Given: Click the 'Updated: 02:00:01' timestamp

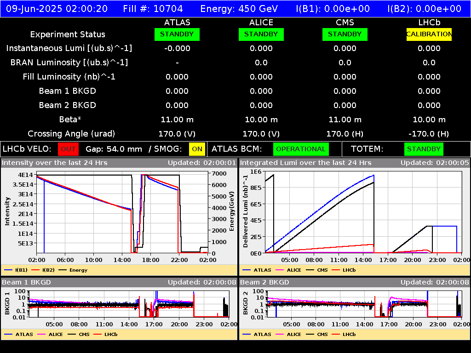Looking at the screenshot, I should [x=202, y=163].
